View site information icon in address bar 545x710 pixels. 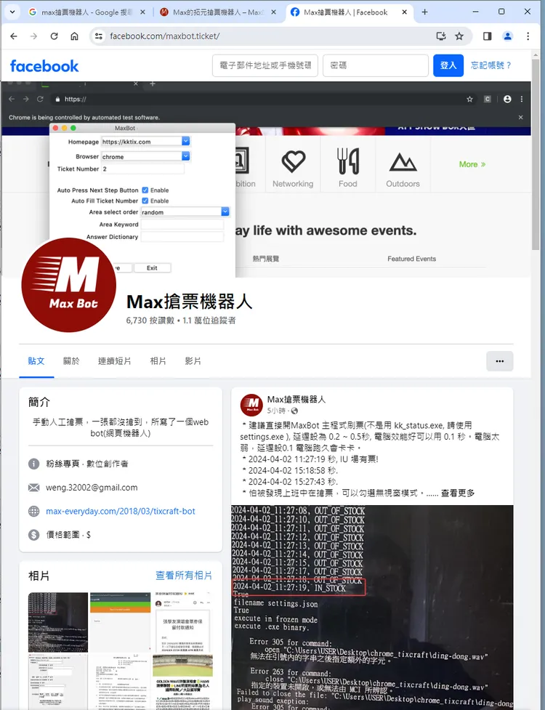coord(98,36)
